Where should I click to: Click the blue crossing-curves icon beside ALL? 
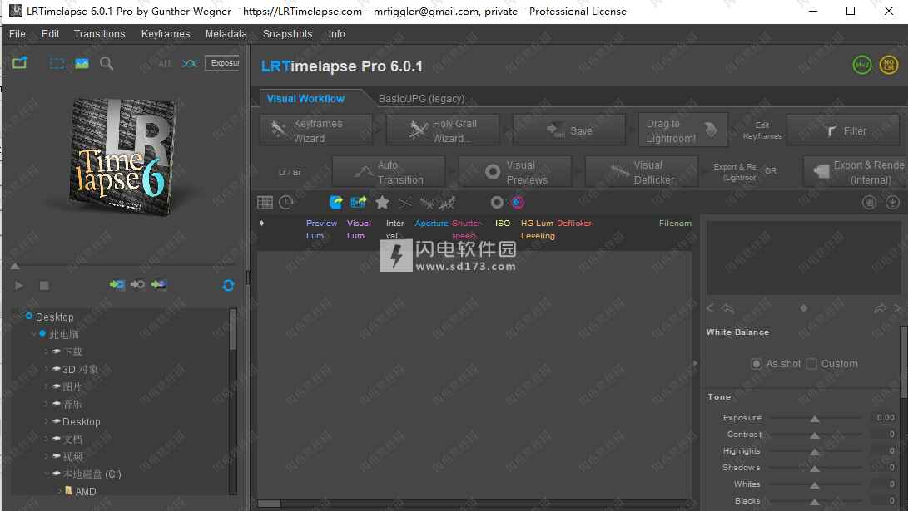point(190,64)
